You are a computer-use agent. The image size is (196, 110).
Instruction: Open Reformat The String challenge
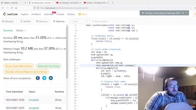point(48,66)
